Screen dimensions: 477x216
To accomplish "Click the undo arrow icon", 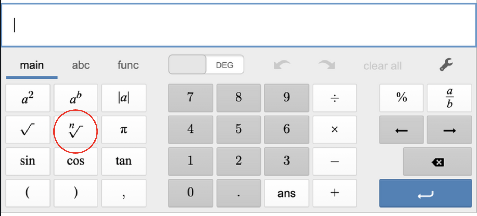I will [x=282, y=65].
